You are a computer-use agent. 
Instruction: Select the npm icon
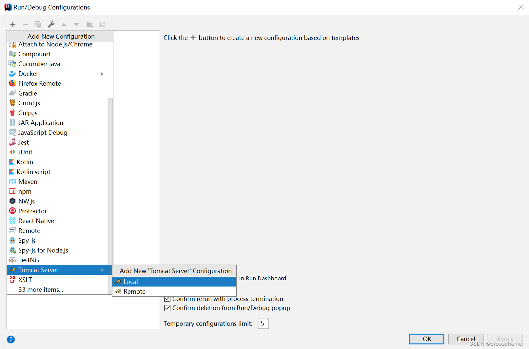(x=12, y=191)
